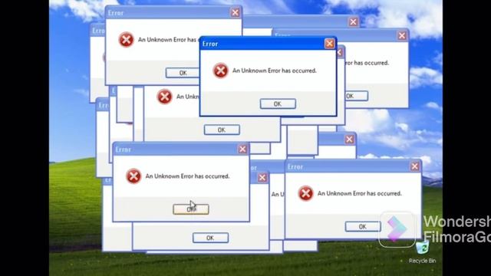Confirm OK in the active dark-blue Error dialog
The width and height of the screenshot is (491, 276).
click(278, 104)
